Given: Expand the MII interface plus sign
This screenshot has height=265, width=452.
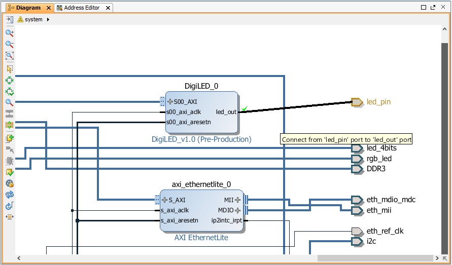Looking at the screenshot, I should coord(237,200).
